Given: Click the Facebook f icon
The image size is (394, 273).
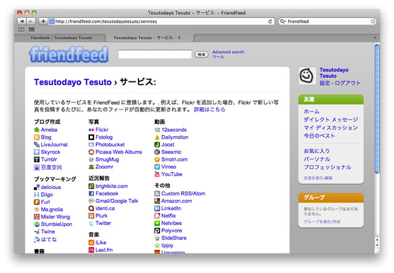Looking at the screenshot, I should click(x=91, y=194).
